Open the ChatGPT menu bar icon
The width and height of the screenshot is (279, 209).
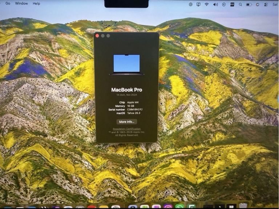click(x=191, y=4)
